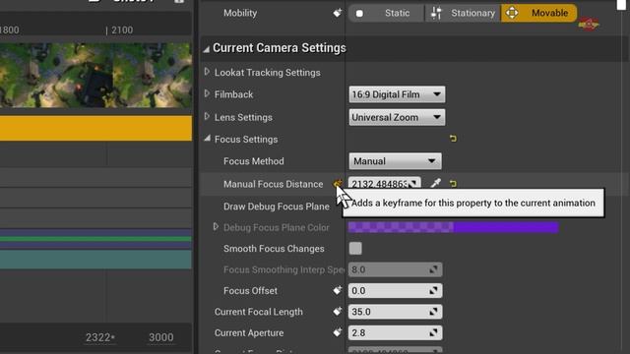Pick focus distance with eyedropper icon
Screen dimensions: 630x354
(435, 184)
